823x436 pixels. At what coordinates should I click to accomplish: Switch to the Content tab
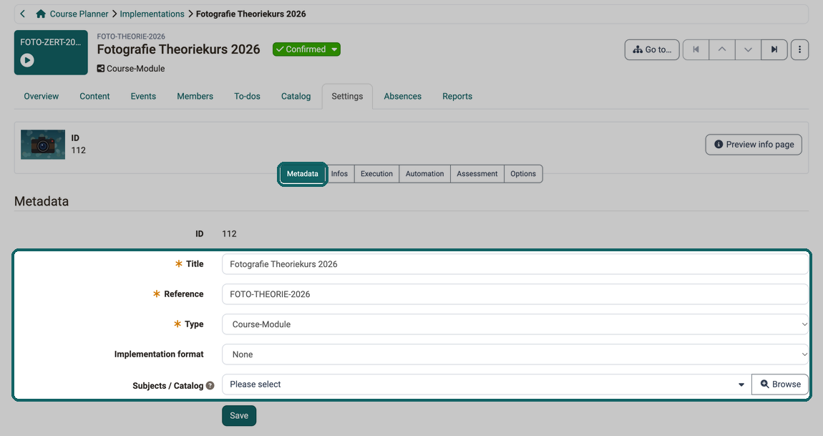94,96
